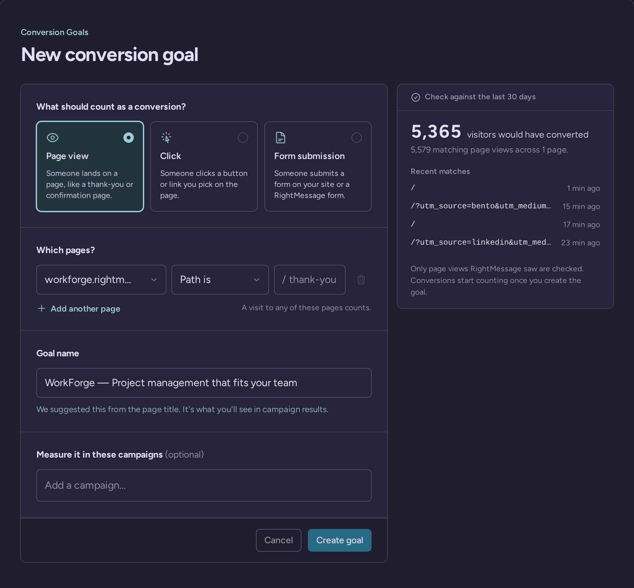Select the Form submission radio button
Image resolution: width=634 pixels, height=588 pixels.
[357, 138]
